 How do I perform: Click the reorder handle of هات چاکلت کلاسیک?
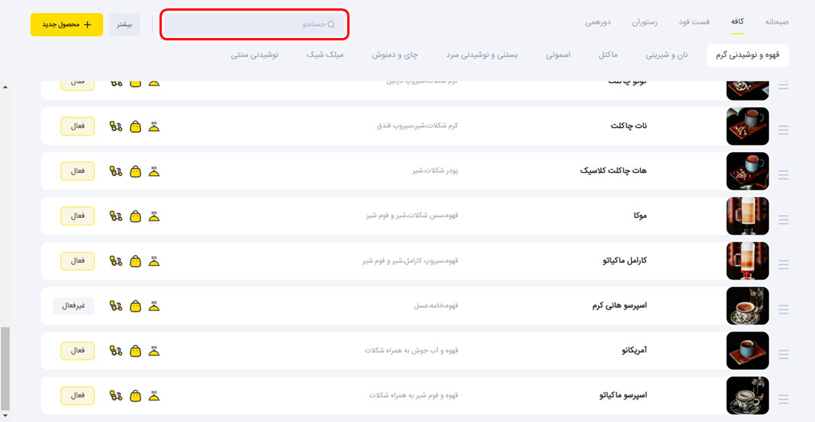pos(783,175)
